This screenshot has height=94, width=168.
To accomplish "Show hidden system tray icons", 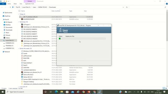I will (134, 92).
